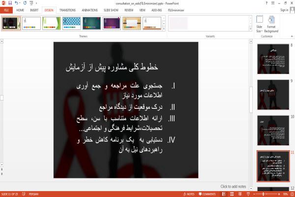295x197 pixels.
Task: Click bullet I text on the slide
Action: 119,91
